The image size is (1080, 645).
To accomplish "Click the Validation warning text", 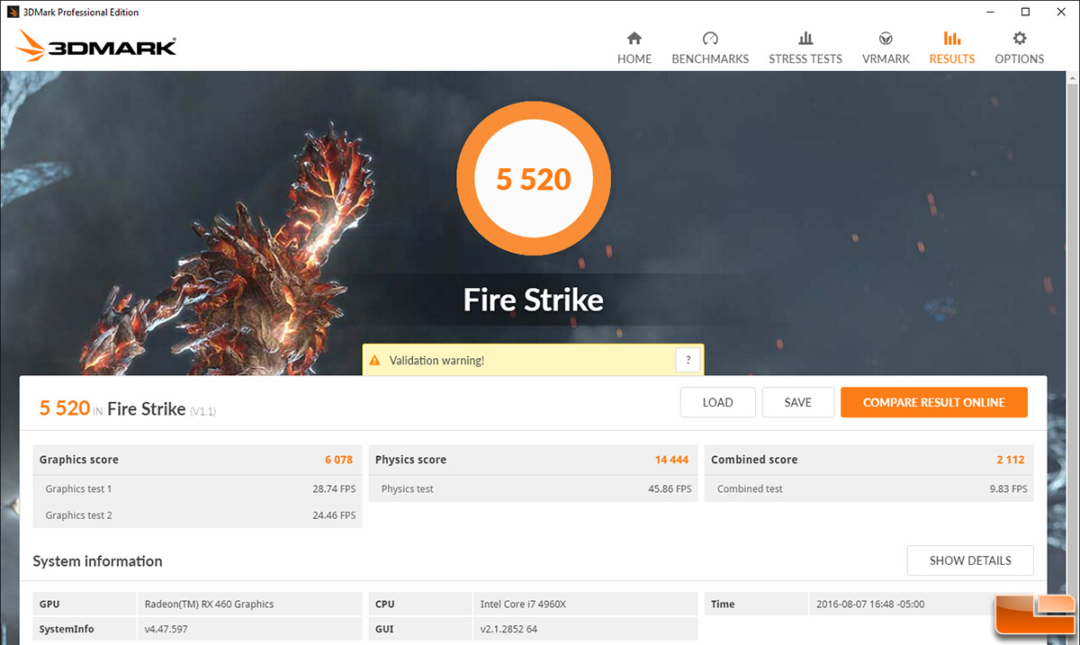I will tap(436, 361).
